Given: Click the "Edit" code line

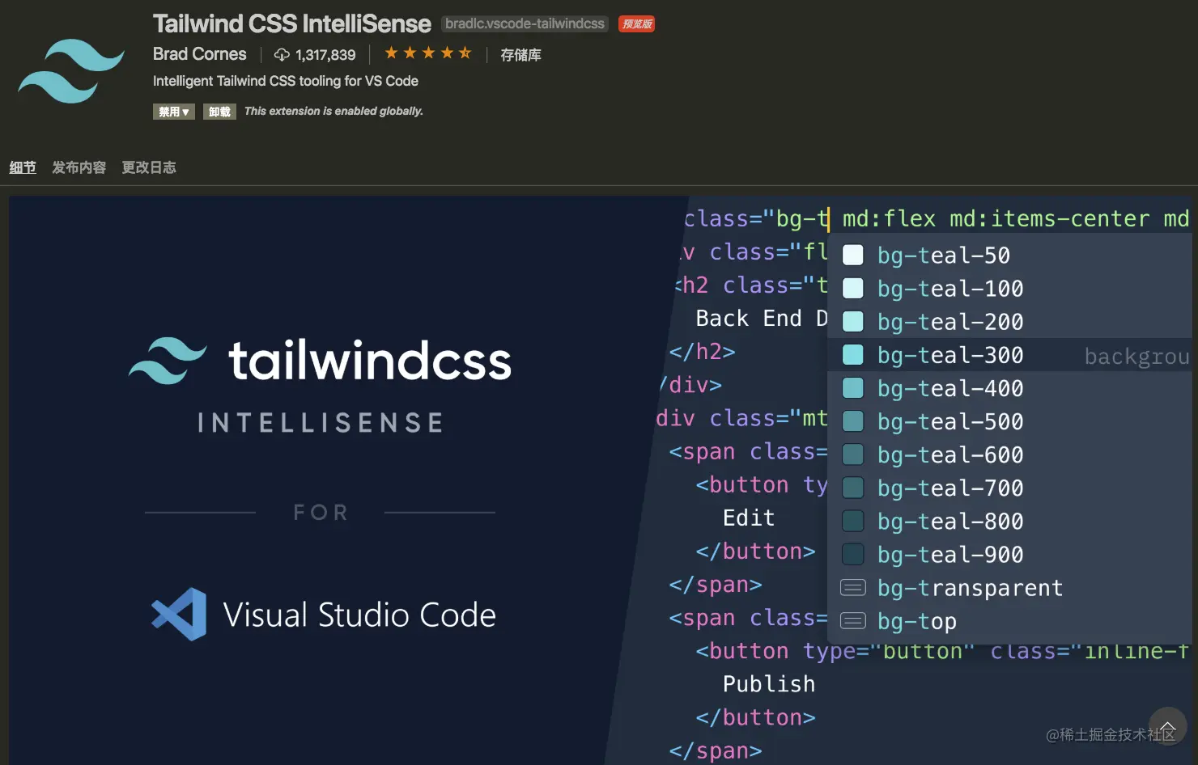Looking at the screenshot, I should (749, 518).
